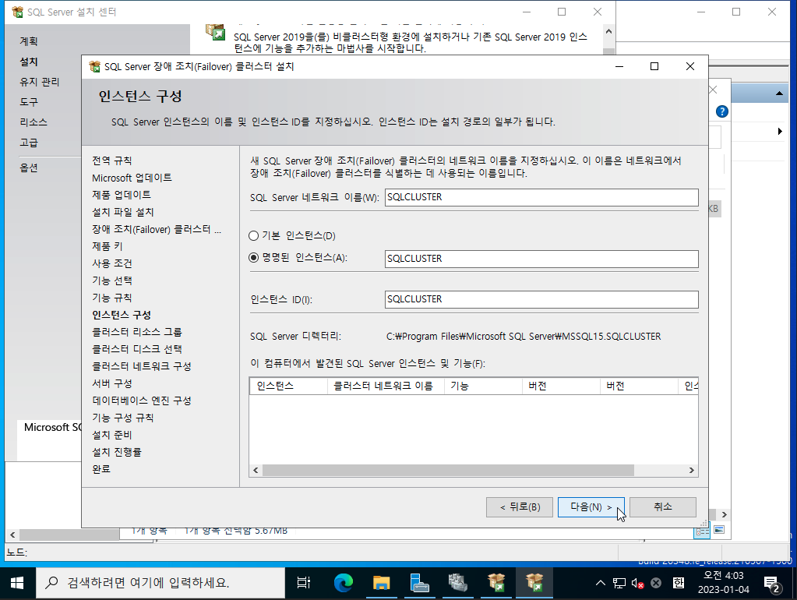Click the instance list scroll right arrow
Screen dimensions: 797x600
(x=691, y=471)
